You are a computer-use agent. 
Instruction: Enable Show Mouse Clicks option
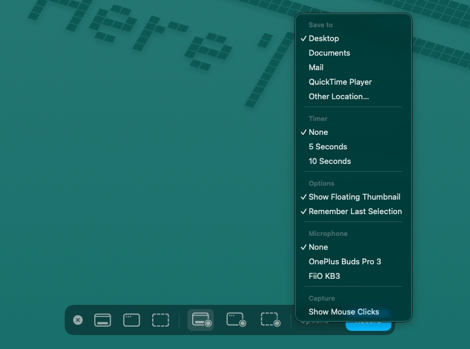(344, 311)
